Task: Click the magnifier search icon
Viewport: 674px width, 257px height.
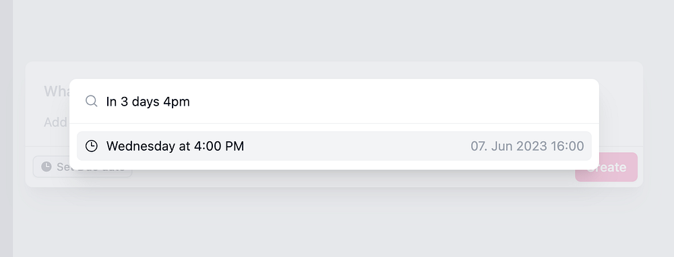Action: [91, 102]
